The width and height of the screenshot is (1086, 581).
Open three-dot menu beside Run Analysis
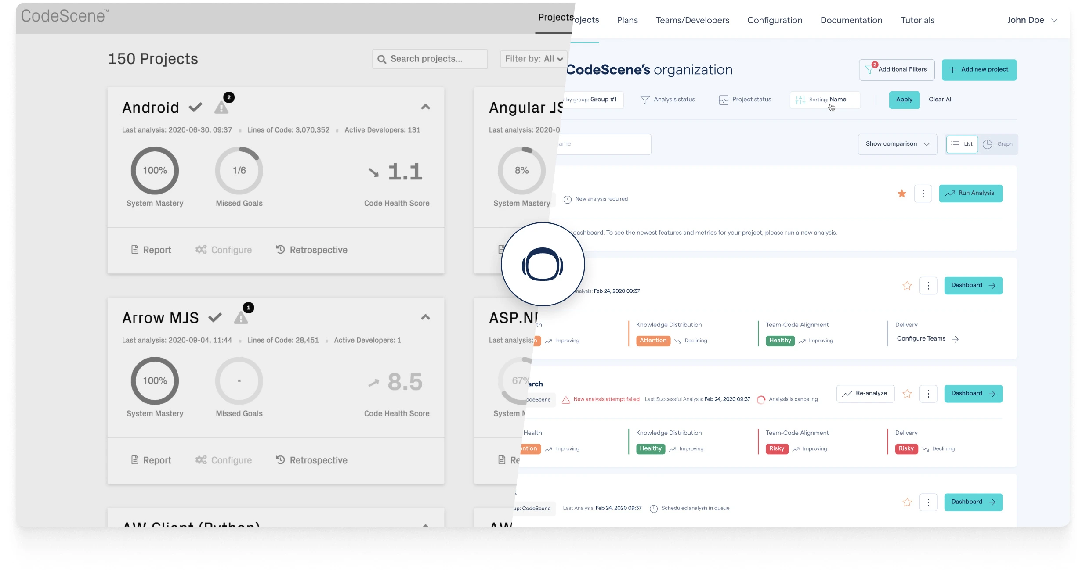923,194
